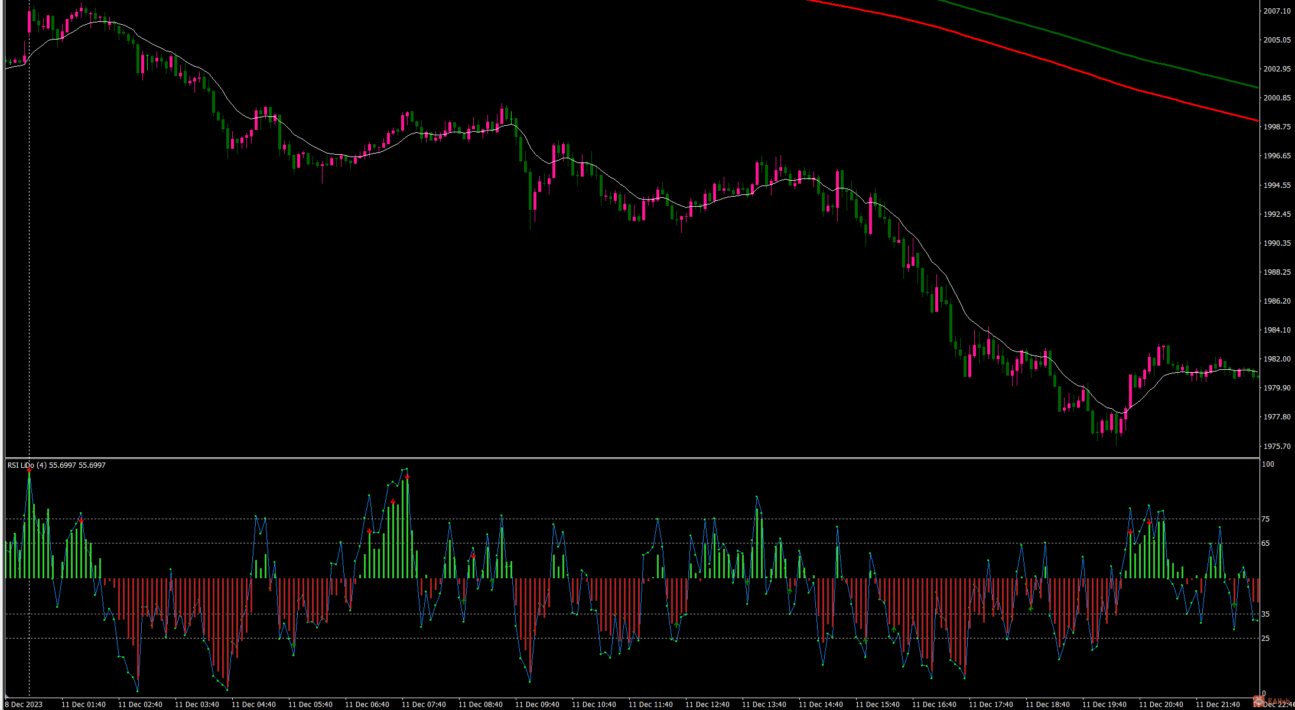Screen dimensions: 1295x710
Task: Click the green up arrow near 21:40 in the RSI pane
Action: [x=1234, y=604]
